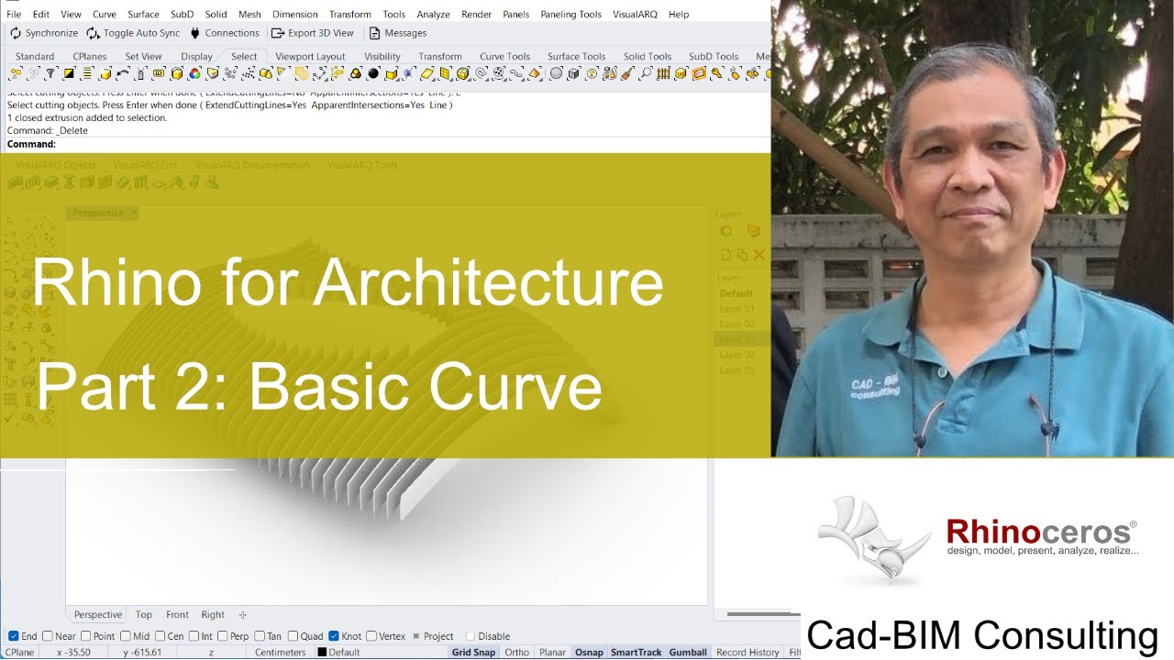This screenshot has height=660, width=1174.
Task: Enable the Mid object snap
Action: (125, 636)
